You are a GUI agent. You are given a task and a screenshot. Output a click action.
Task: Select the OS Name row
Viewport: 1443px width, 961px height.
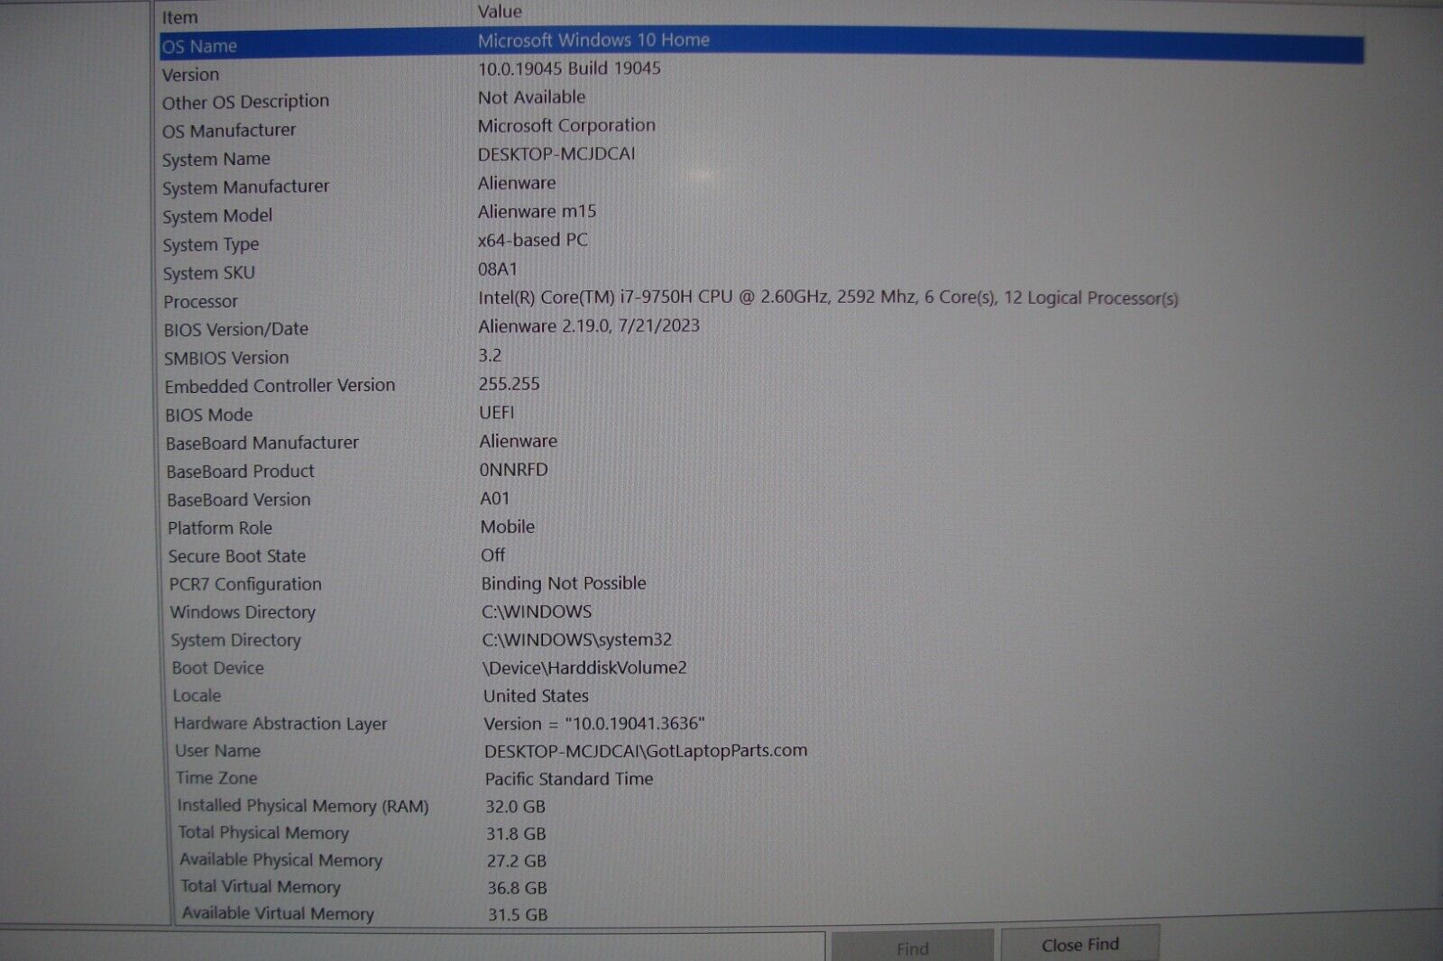[x=761, y=43]
